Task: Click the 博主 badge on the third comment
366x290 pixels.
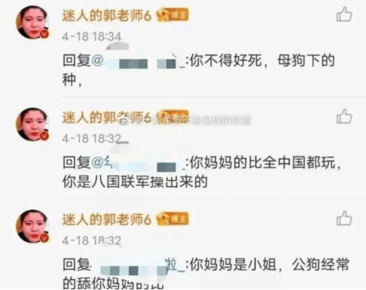Action: coord(173,219)
